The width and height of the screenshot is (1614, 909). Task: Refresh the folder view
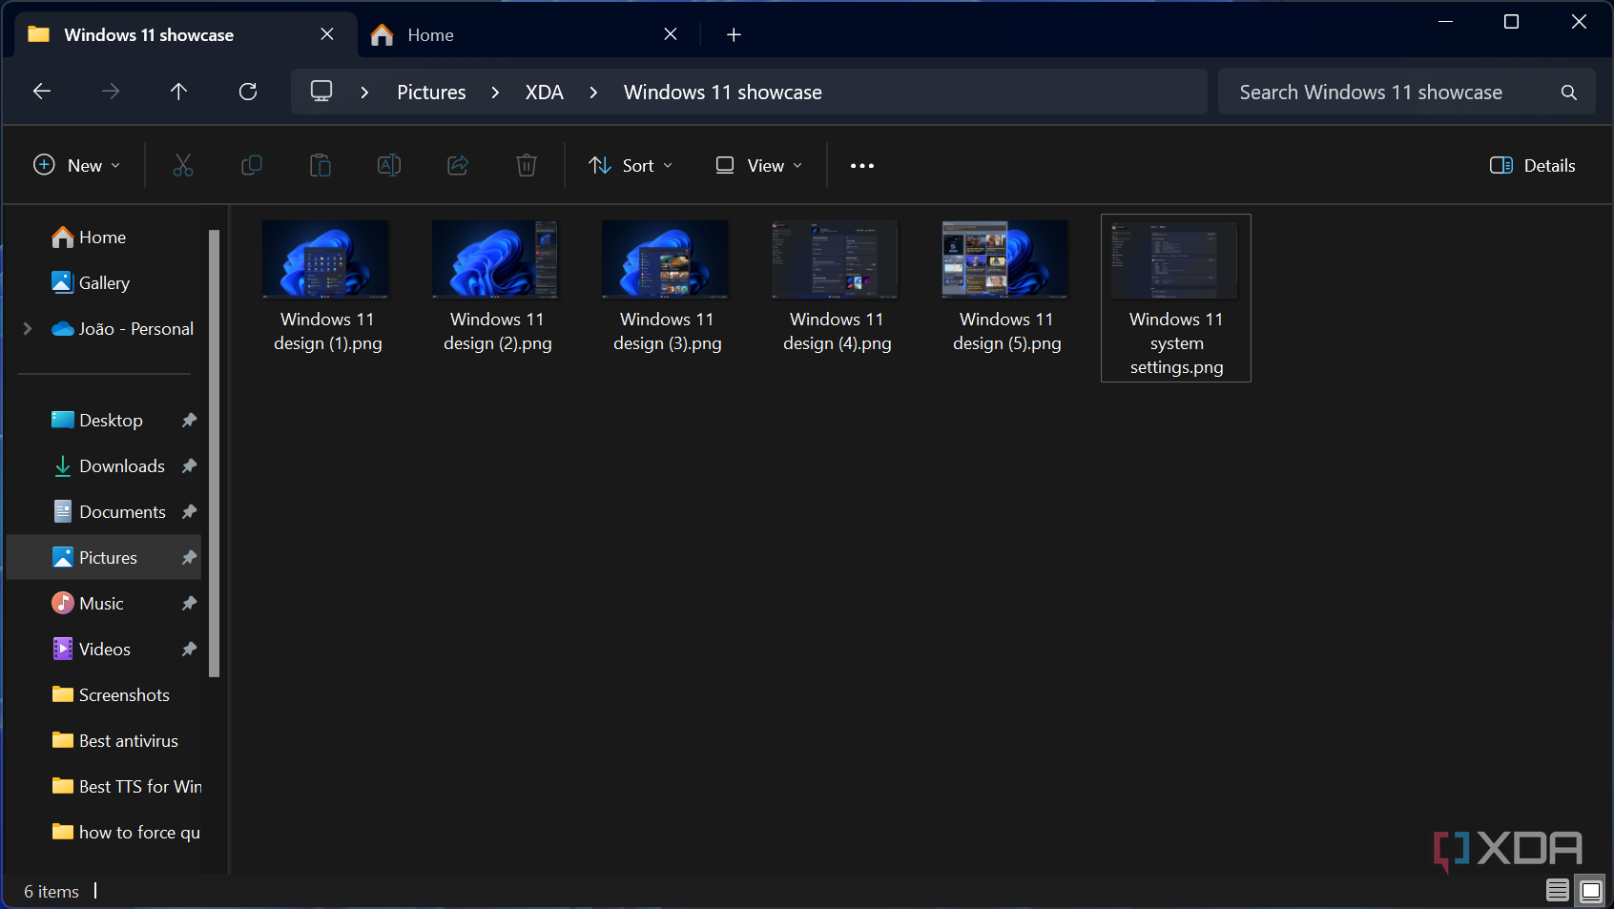(248, 92)
